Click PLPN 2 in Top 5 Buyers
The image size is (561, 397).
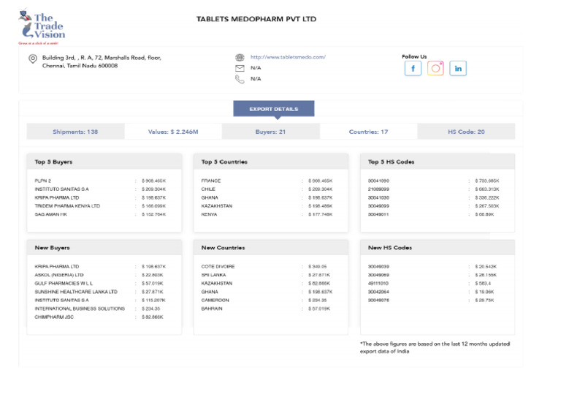pyautogui.click(x=43, y=181)
